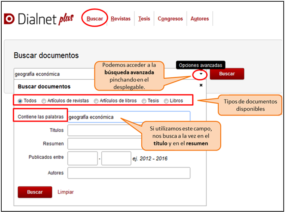
Task: Choose Artículos de libros radio option
Action: tap(96, 101)
